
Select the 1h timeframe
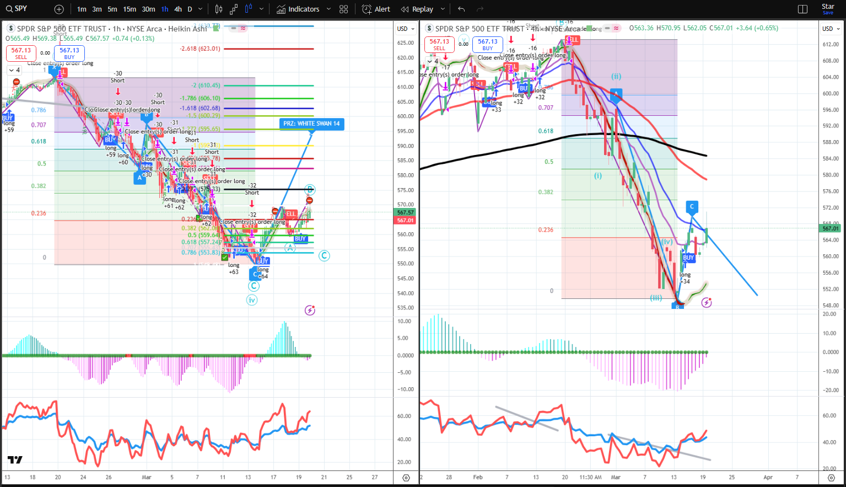165,9
